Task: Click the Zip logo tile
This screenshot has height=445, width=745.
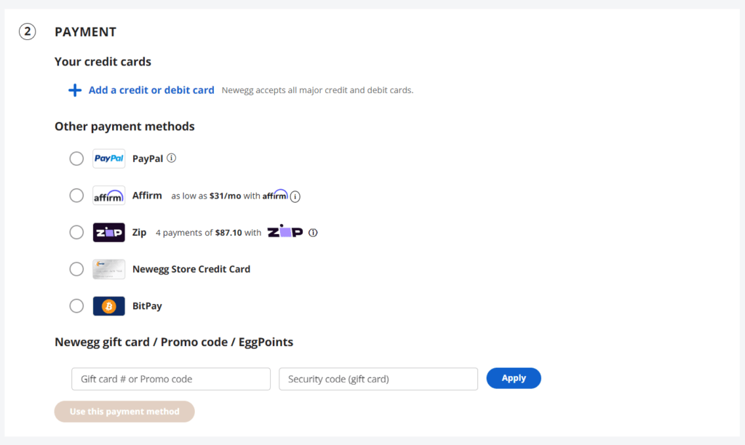Action: click(109, 232)
